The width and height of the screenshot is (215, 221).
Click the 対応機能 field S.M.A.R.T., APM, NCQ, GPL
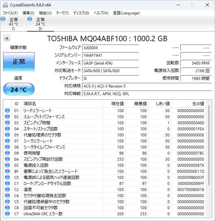(x=147, y=94)
